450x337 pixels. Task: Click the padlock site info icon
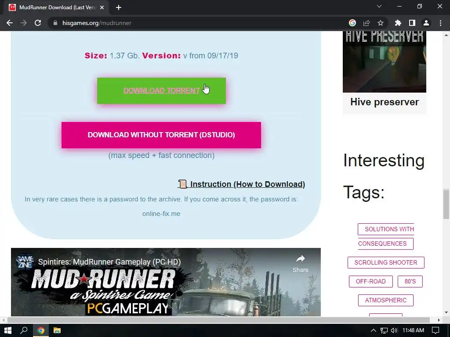[x=55, y=23]
